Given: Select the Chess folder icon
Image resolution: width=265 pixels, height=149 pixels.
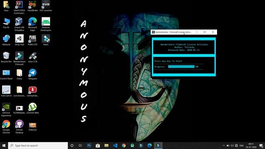Looking at the screenshot, I should [x=19, y=74].
